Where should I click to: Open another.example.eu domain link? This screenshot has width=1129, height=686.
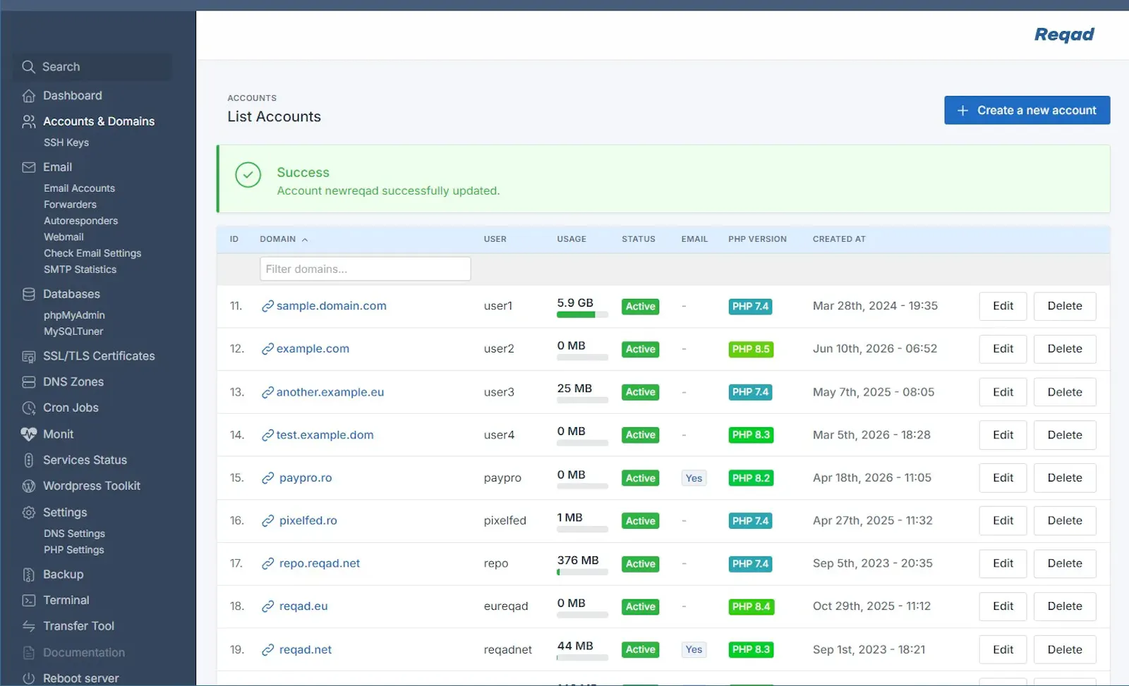tap(330, 392)
